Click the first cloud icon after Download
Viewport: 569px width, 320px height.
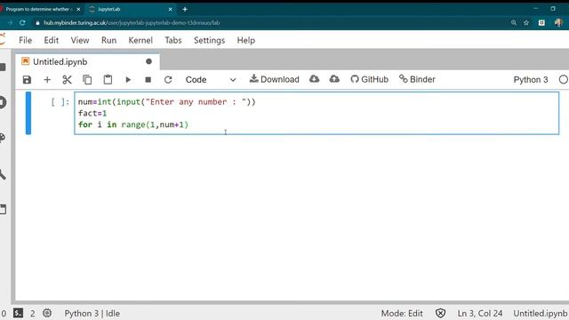(x=314, y=79)
